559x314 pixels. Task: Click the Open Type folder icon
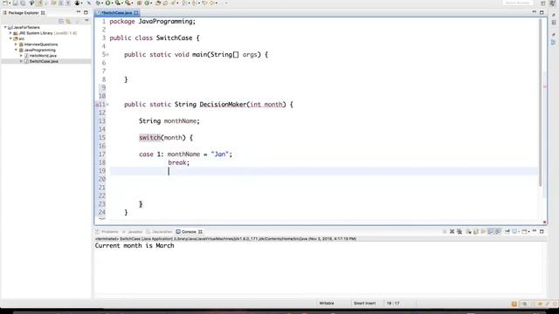pos(158,3)
